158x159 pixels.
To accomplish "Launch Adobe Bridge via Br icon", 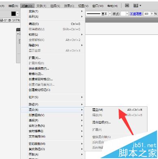I will [x=127, y=6].
